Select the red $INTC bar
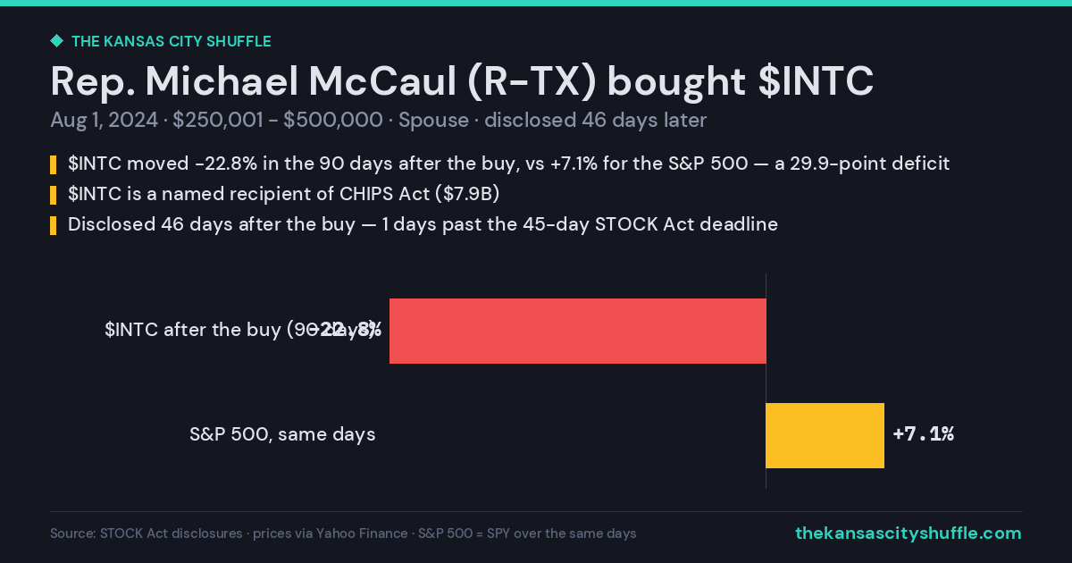The width and height of the screenshot is (1072, 563). pyautogui.click(x=578, y=331)
